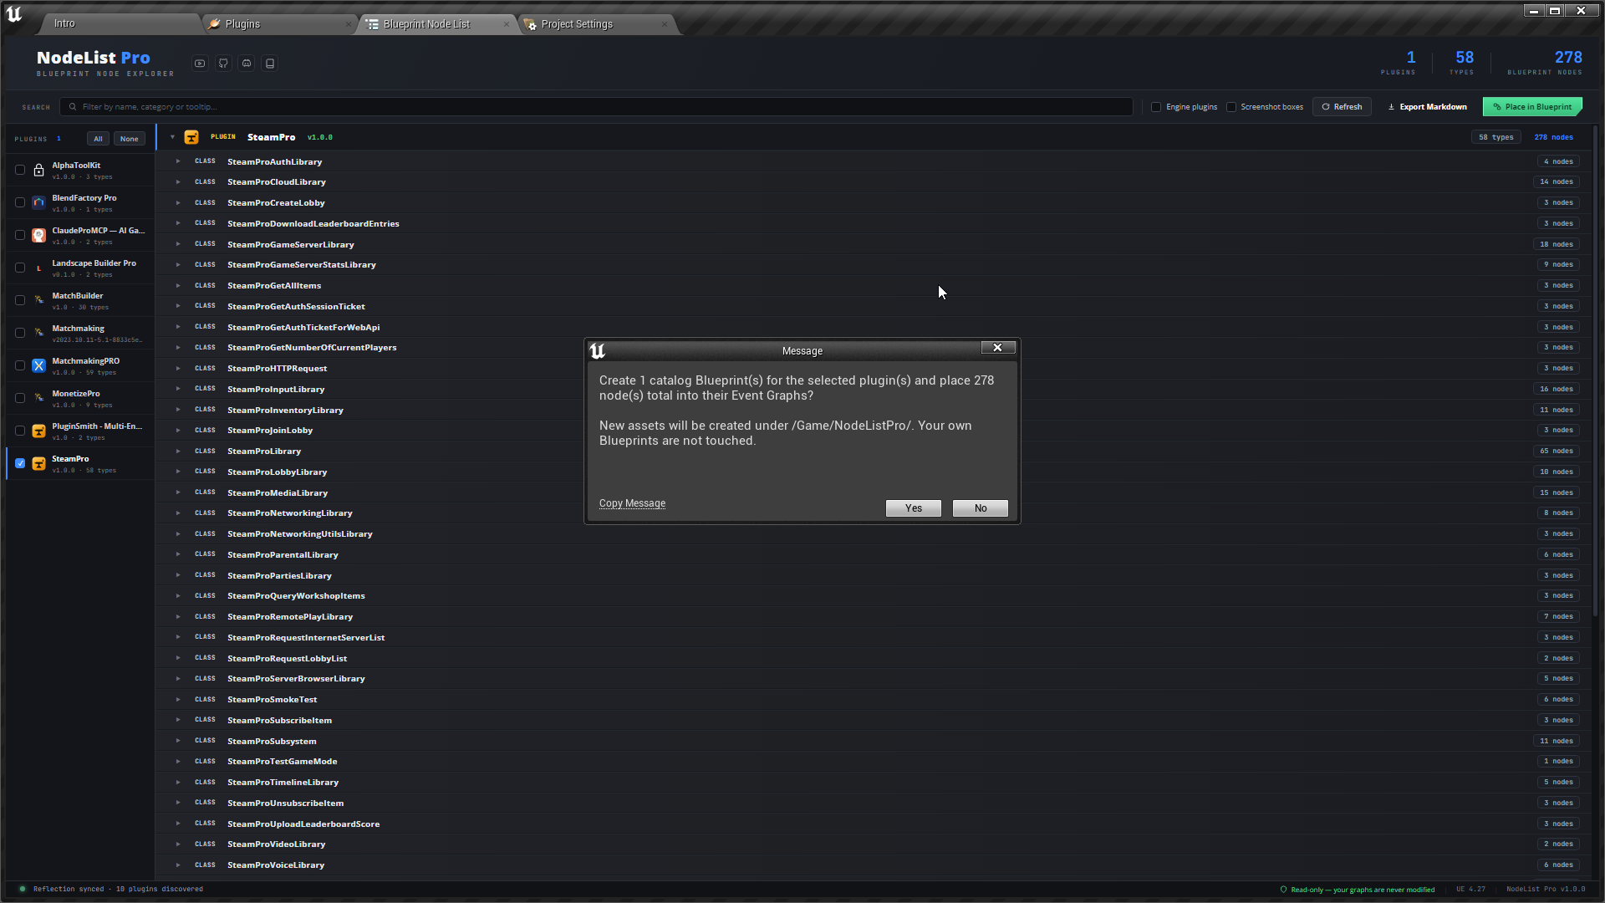The image size is (1605, 903).
Task: Open the Discord icon in the header
Action: click(x=247, y=64)
